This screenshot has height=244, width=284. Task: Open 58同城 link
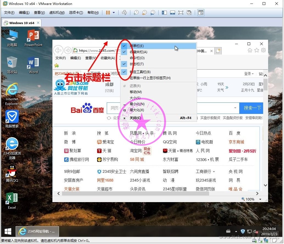137,159
